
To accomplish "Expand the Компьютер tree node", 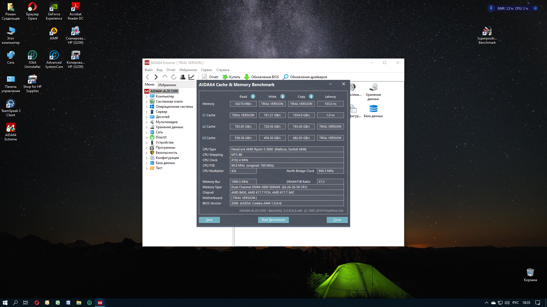I will pos(147,96).
